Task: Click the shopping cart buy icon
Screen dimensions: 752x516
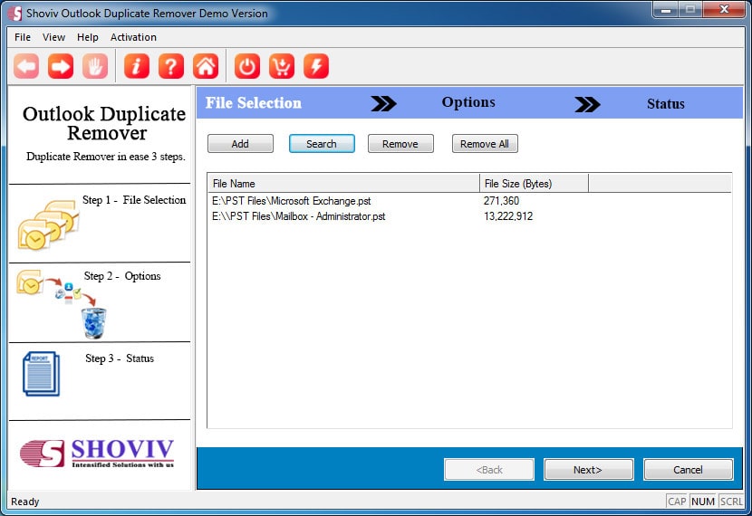Action: pyautogui.click(x=282, y=66)
